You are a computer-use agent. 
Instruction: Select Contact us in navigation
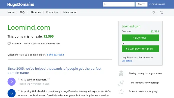pyautogui.click(x=52, y=12)
